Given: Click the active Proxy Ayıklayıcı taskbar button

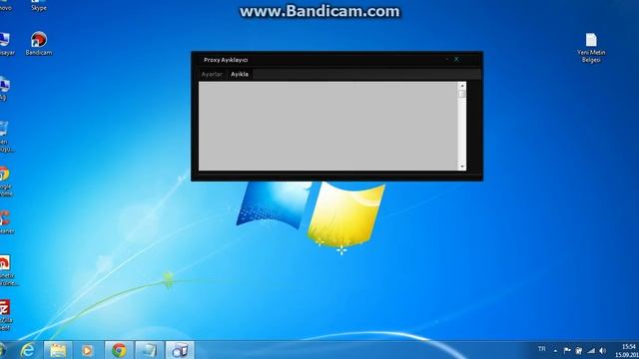Looking at the screenshot, I should [180, 350].
